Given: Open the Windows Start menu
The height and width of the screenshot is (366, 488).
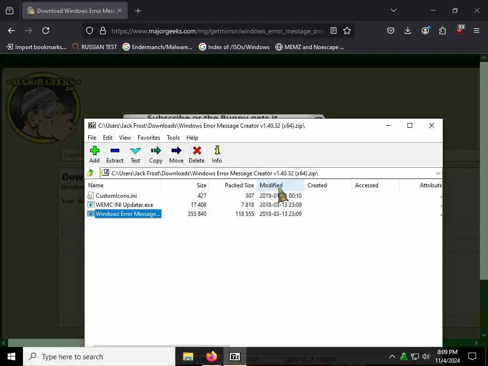Looking at the screenshot, I should point(11,356).
